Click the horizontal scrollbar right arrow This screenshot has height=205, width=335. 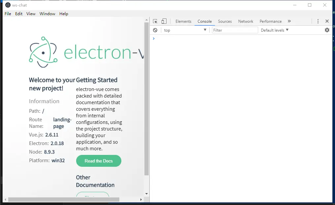pos(141,199)
